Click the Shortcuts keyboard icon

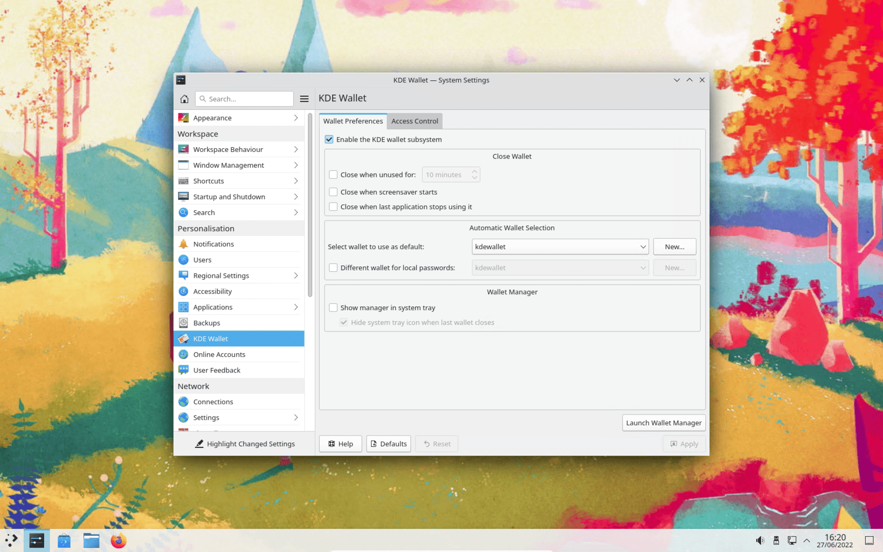pos(183,181)
